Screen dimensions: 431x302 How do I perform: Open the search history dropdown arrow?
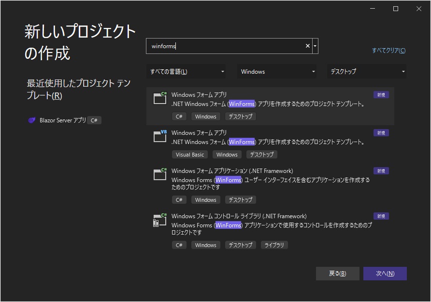pyautogui.click(x=315, y=46)
